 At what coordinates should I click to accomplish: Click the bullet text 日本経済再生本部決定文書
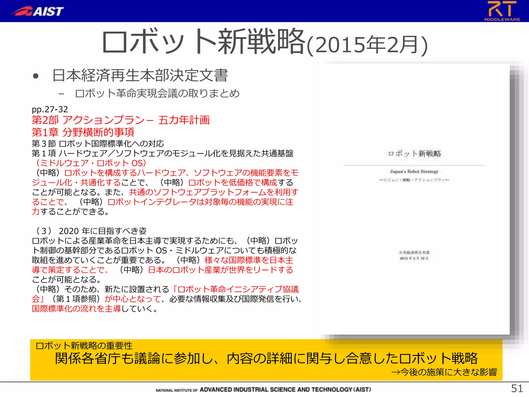click(x=140, y=75)
